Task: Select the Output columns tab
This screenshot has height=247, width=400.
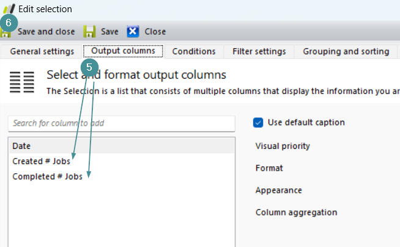Action: (x=123, y=51)
